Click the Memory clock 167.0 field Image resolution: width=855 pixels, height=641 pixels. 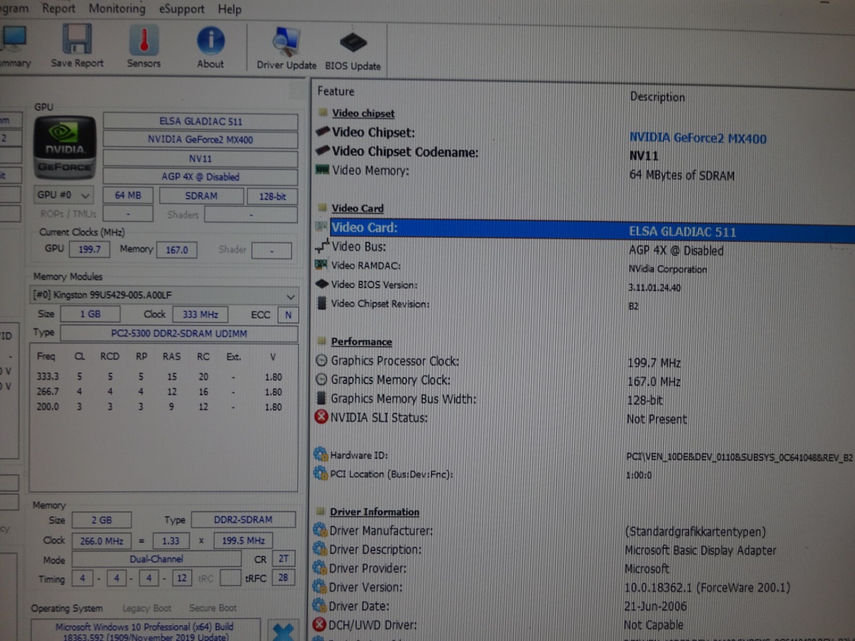[177, 250]
